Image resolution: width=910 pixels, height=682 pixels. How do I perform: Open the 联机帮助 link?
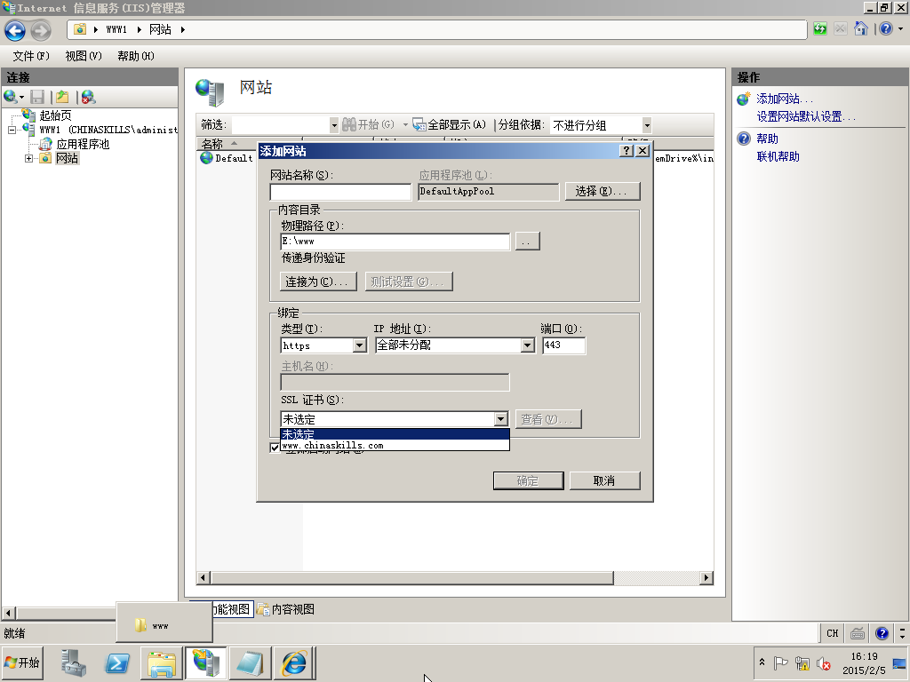point(778,156)
